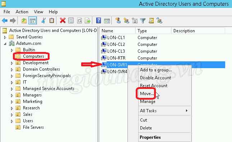Select the Users container in tree
The height and width of the screenshot is (142, 232).
pos(28,121)
